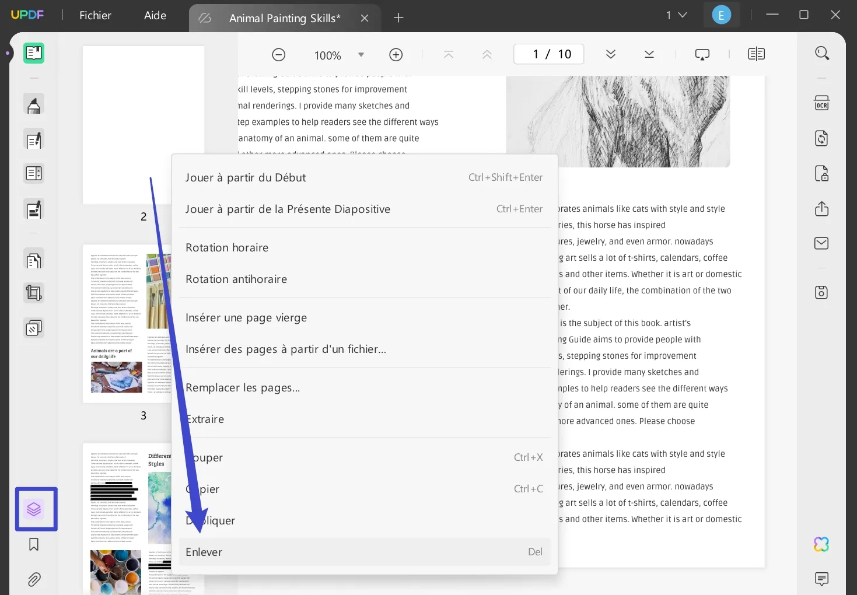Open the Organize Pages panel
The width and height of the screenshot is (857, 595).
pos(36,509)
